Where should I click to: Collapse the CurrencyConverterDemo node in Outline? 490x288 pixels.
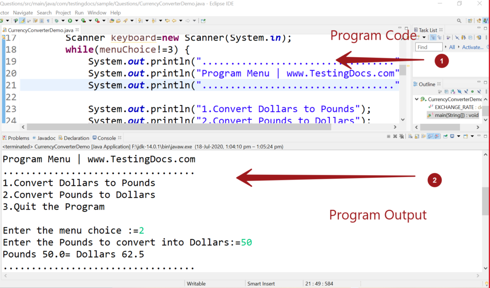[x=416, y=99]
